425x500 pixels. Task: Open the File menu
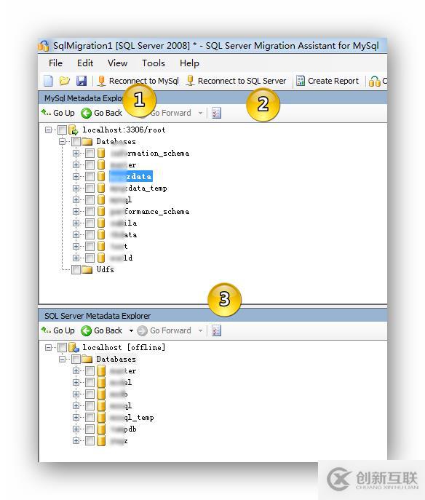(55, 63)
